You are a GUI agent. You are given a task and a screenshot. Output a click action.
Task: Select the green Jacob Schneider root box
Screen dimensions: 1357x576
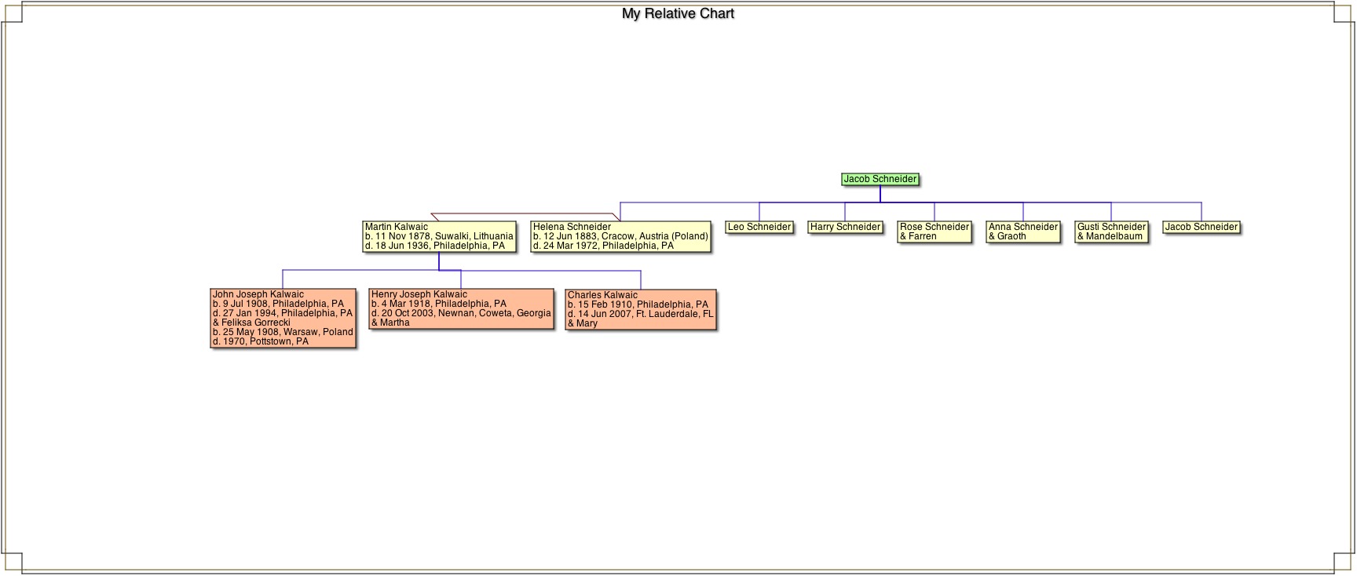[880, 179]
